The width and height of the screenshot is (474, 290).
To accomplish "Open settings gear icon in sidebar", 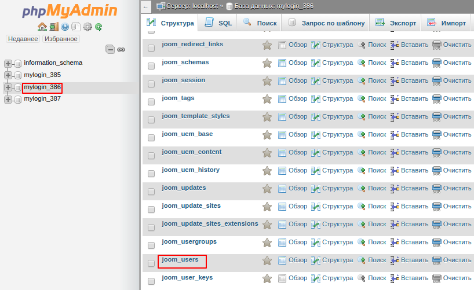I will click(87, 27).
